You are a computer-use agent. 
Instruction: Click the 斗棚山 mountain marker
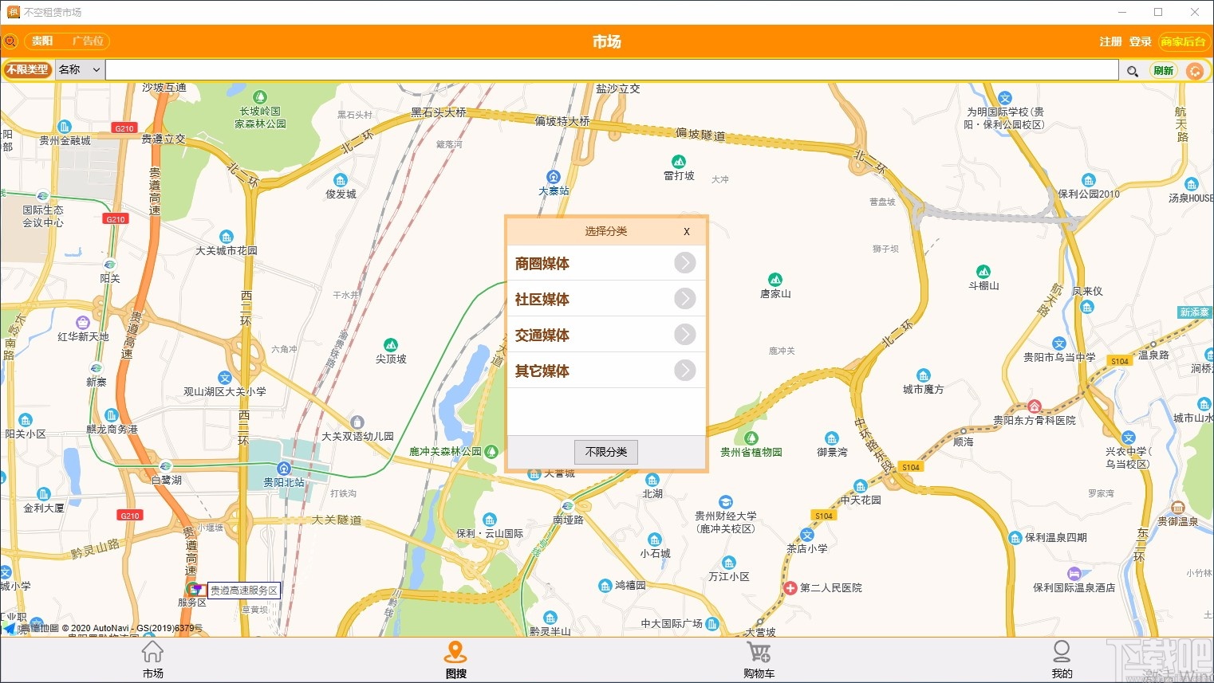click(x=983, y=272)
